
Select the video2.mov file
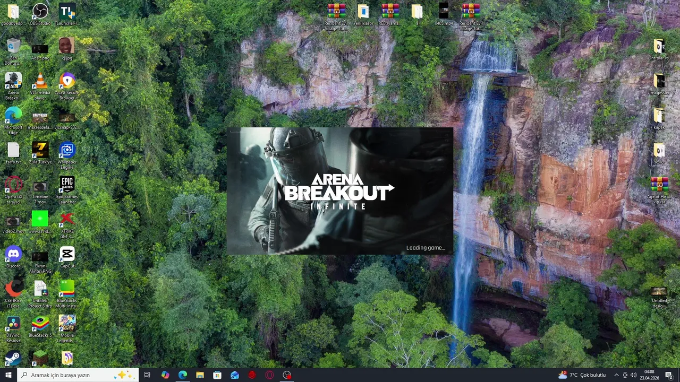pyautogui.click(x=13, y=224)
